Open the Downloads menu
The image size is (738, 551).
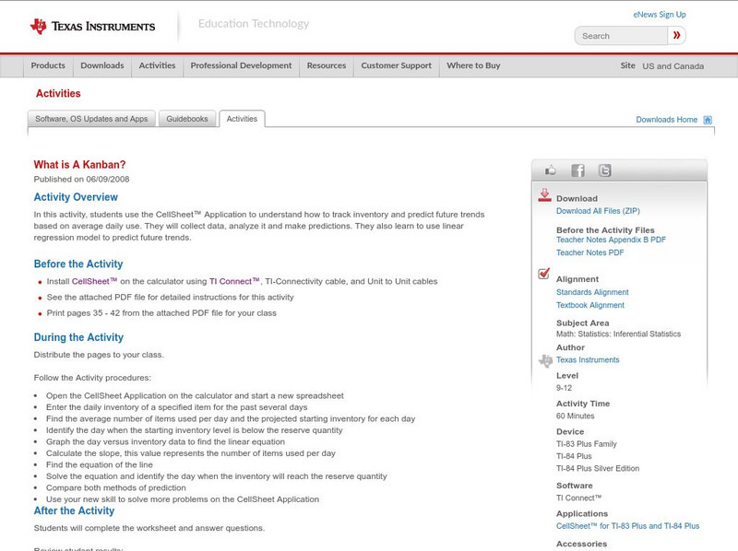102,65
